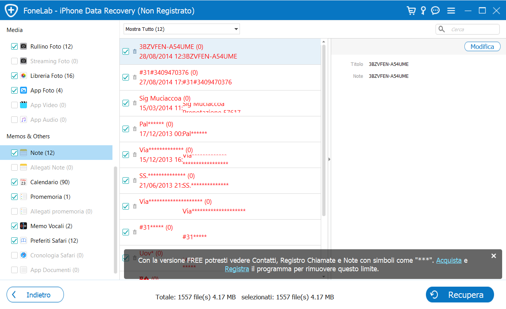This screenshot has height=309, width=506.
Task: Select Note (12) in the sidebar
Action: coord(42,153)
